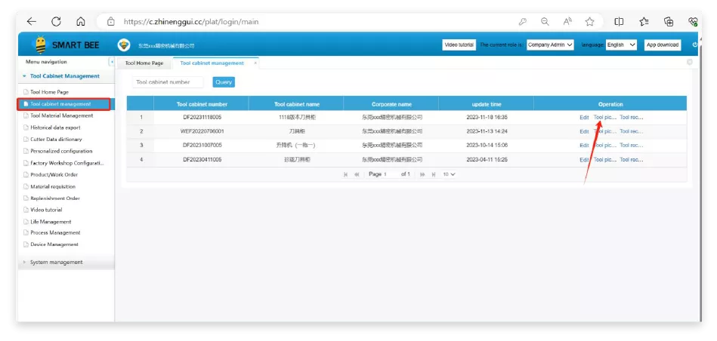Activate the Read Aloud icon

(567, 21)
